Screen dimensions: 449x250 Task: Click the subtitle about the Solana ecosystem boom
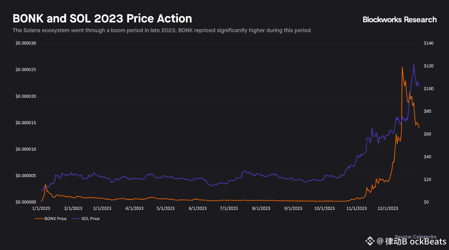click(x=161, y=30)
